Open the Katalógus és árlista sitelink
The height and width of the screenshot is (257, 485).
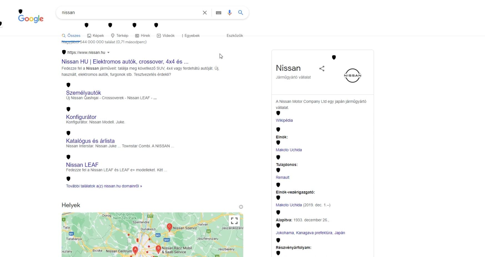pyautogui.click(x=90, y=141)
